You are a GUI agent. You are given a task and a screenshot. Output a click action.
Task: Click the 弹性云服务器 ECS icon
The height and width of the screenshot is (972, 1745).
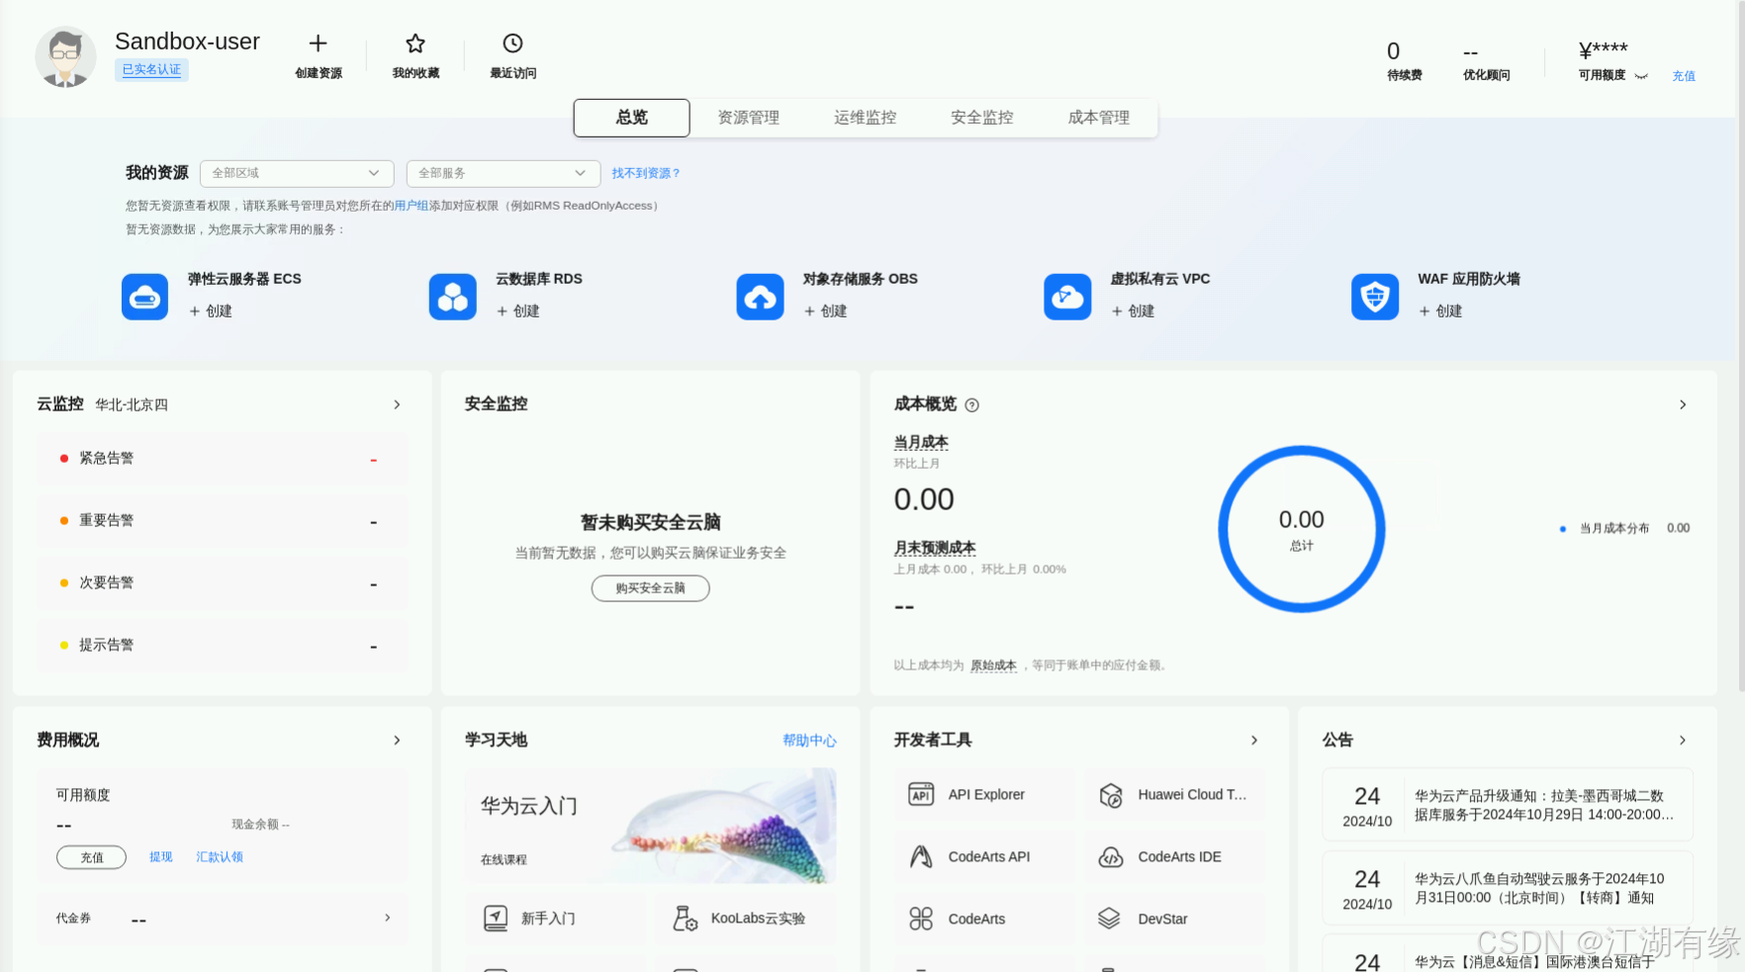click(145, 297)
